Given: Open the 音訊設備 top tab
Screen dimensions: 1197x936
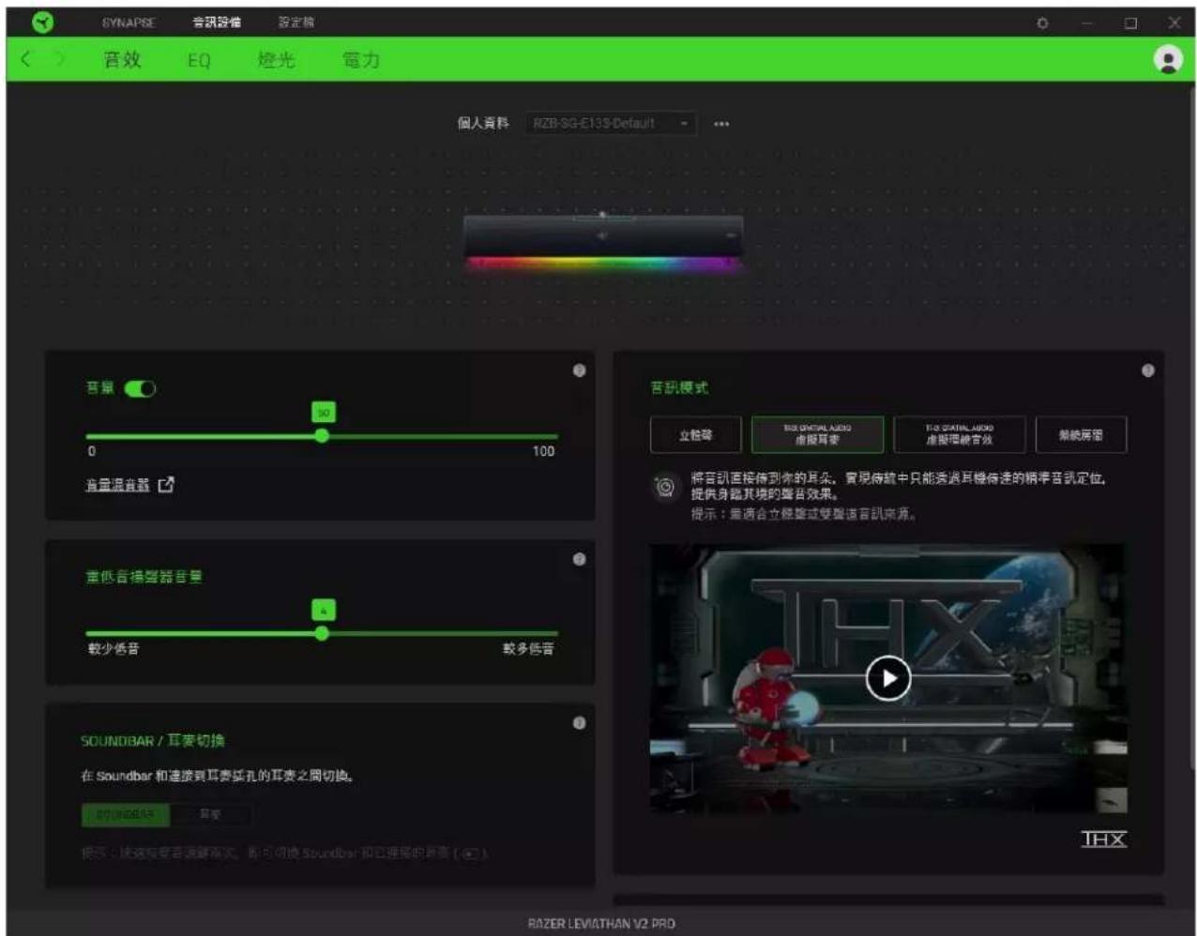Looking at the screenshot, I should coord(217,23).
